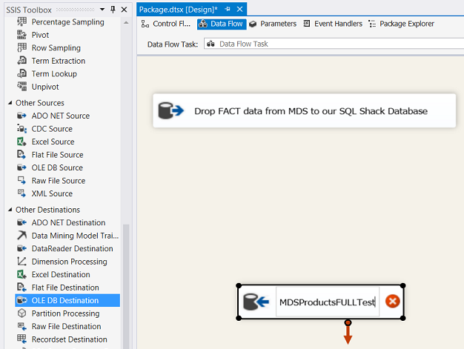Click the OLE DB source component icon on canvas
The image size is (464, 349).
[x=170, y=110]
